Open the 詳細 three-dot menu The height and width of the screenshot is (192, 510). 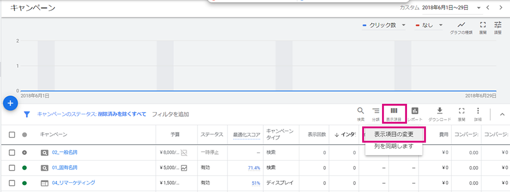[478, 115]
